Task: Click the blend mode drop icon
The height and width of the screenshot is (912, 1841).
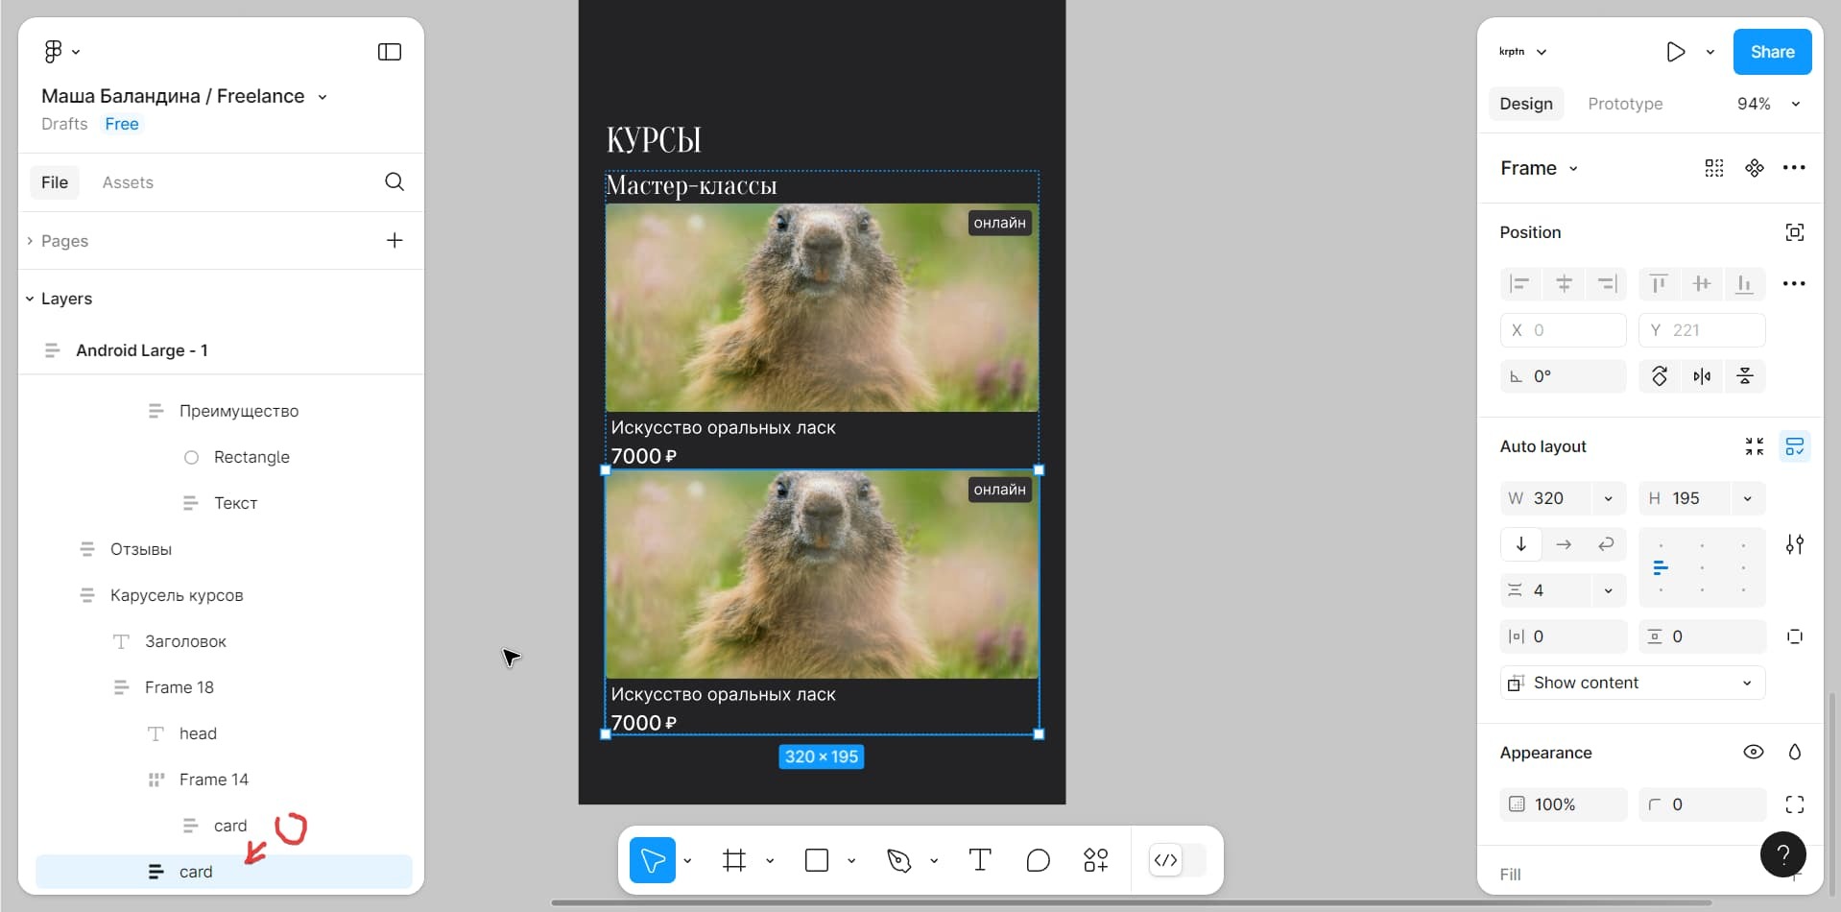Action: [x=1795, y=753]
